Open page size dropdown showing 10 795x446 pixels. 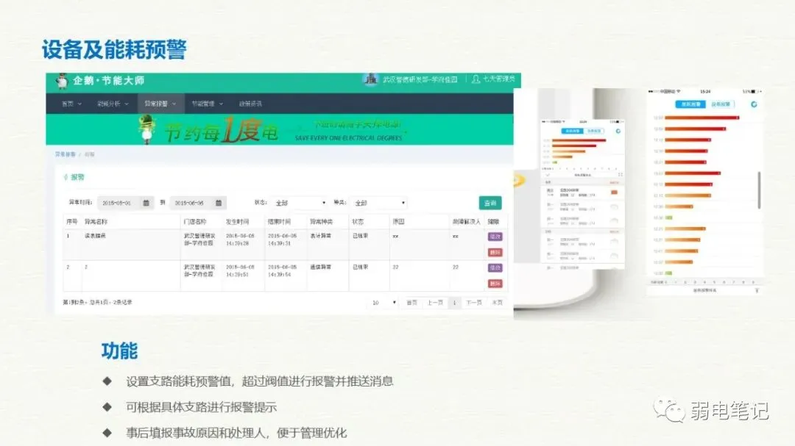click(x=384, y=302)
